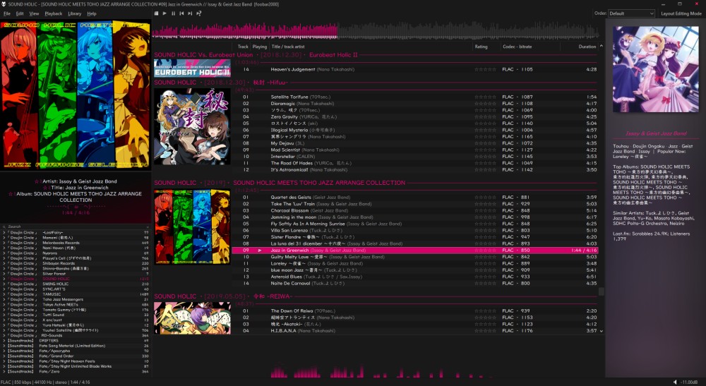Select the track Dioramagic

pyautogui.click(x=415, y=104)
